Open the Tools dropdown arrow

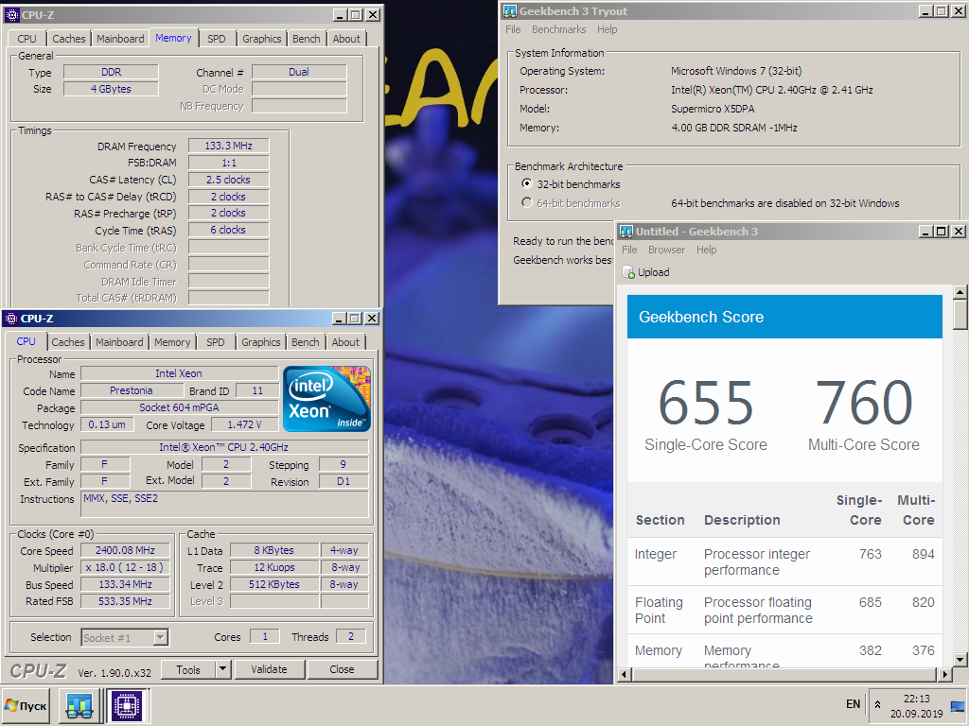click(223, 669)
